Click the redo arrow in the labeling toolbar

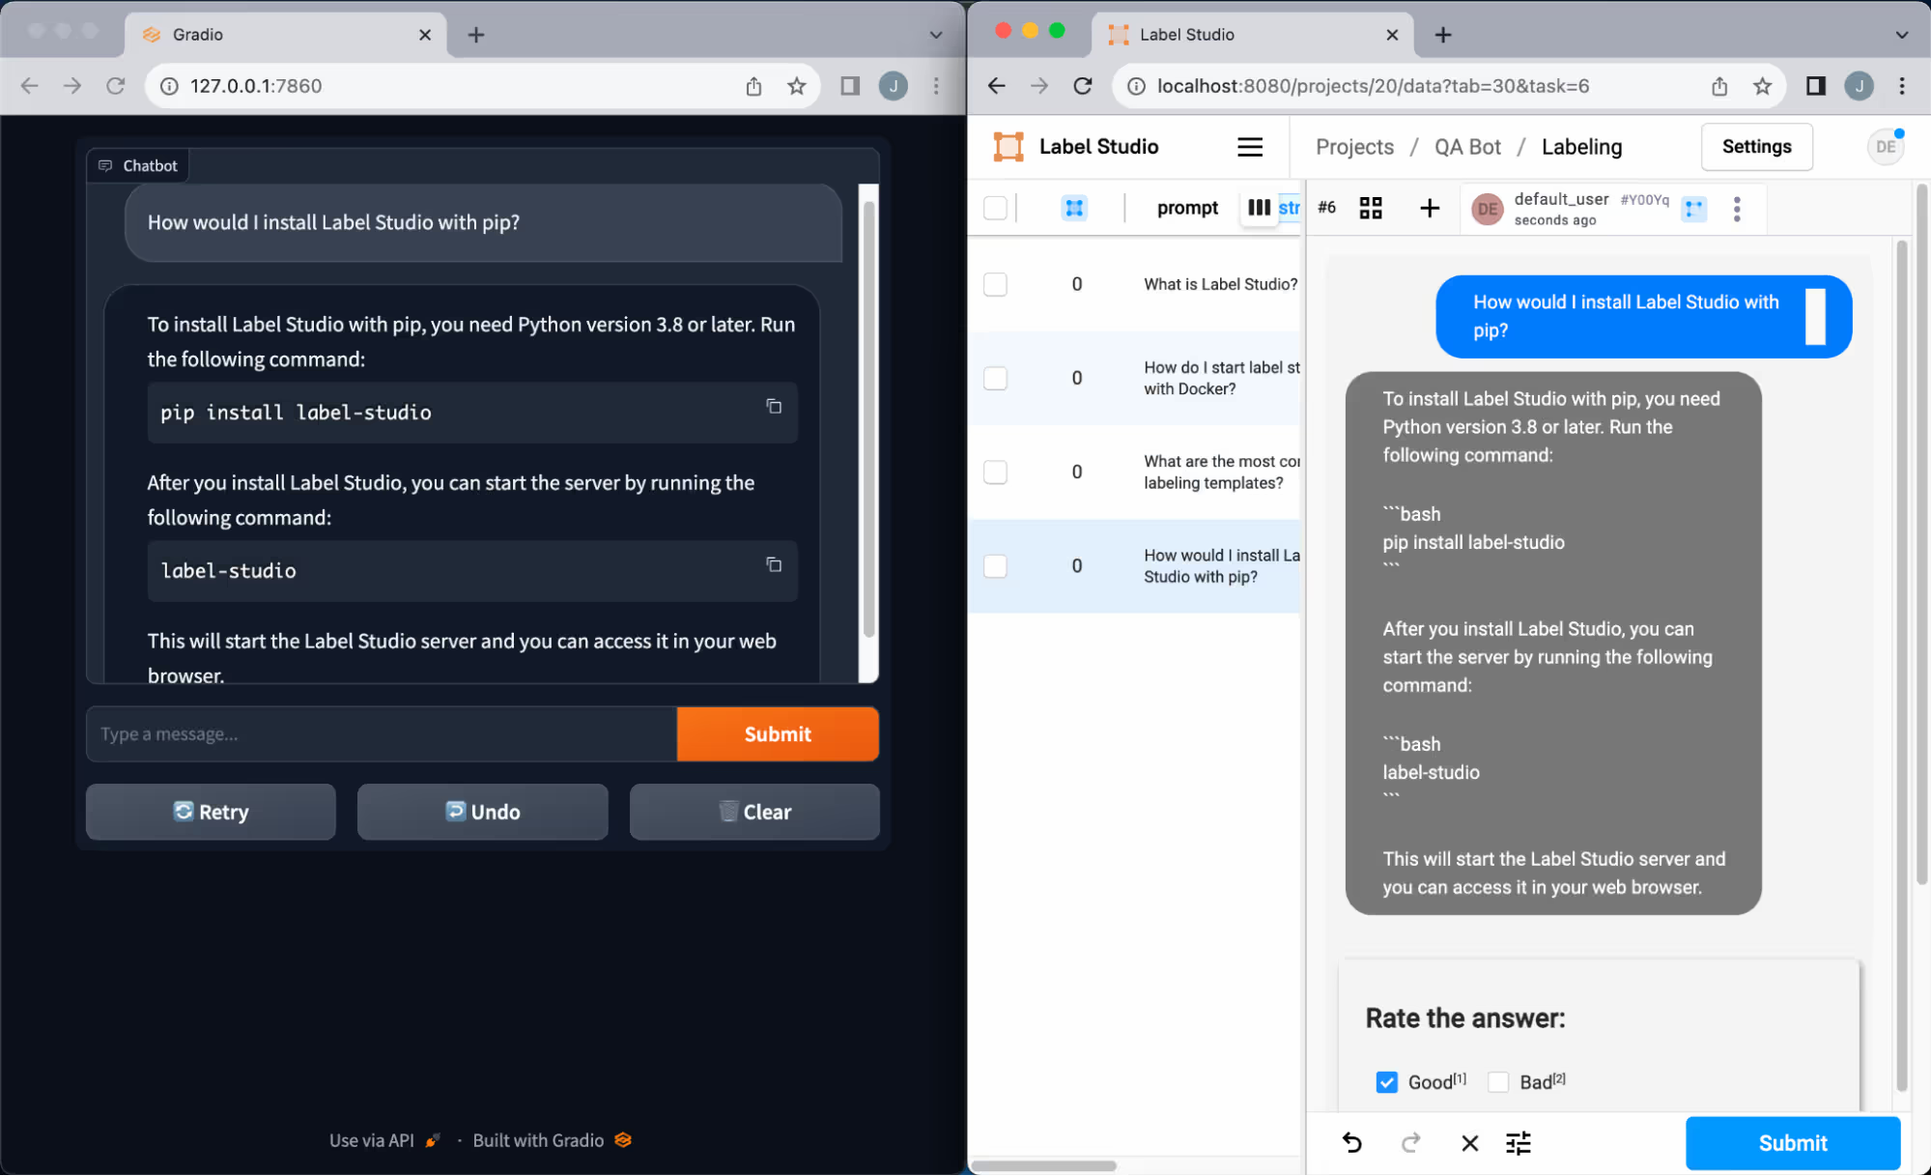click(x=1411, y=1143)
